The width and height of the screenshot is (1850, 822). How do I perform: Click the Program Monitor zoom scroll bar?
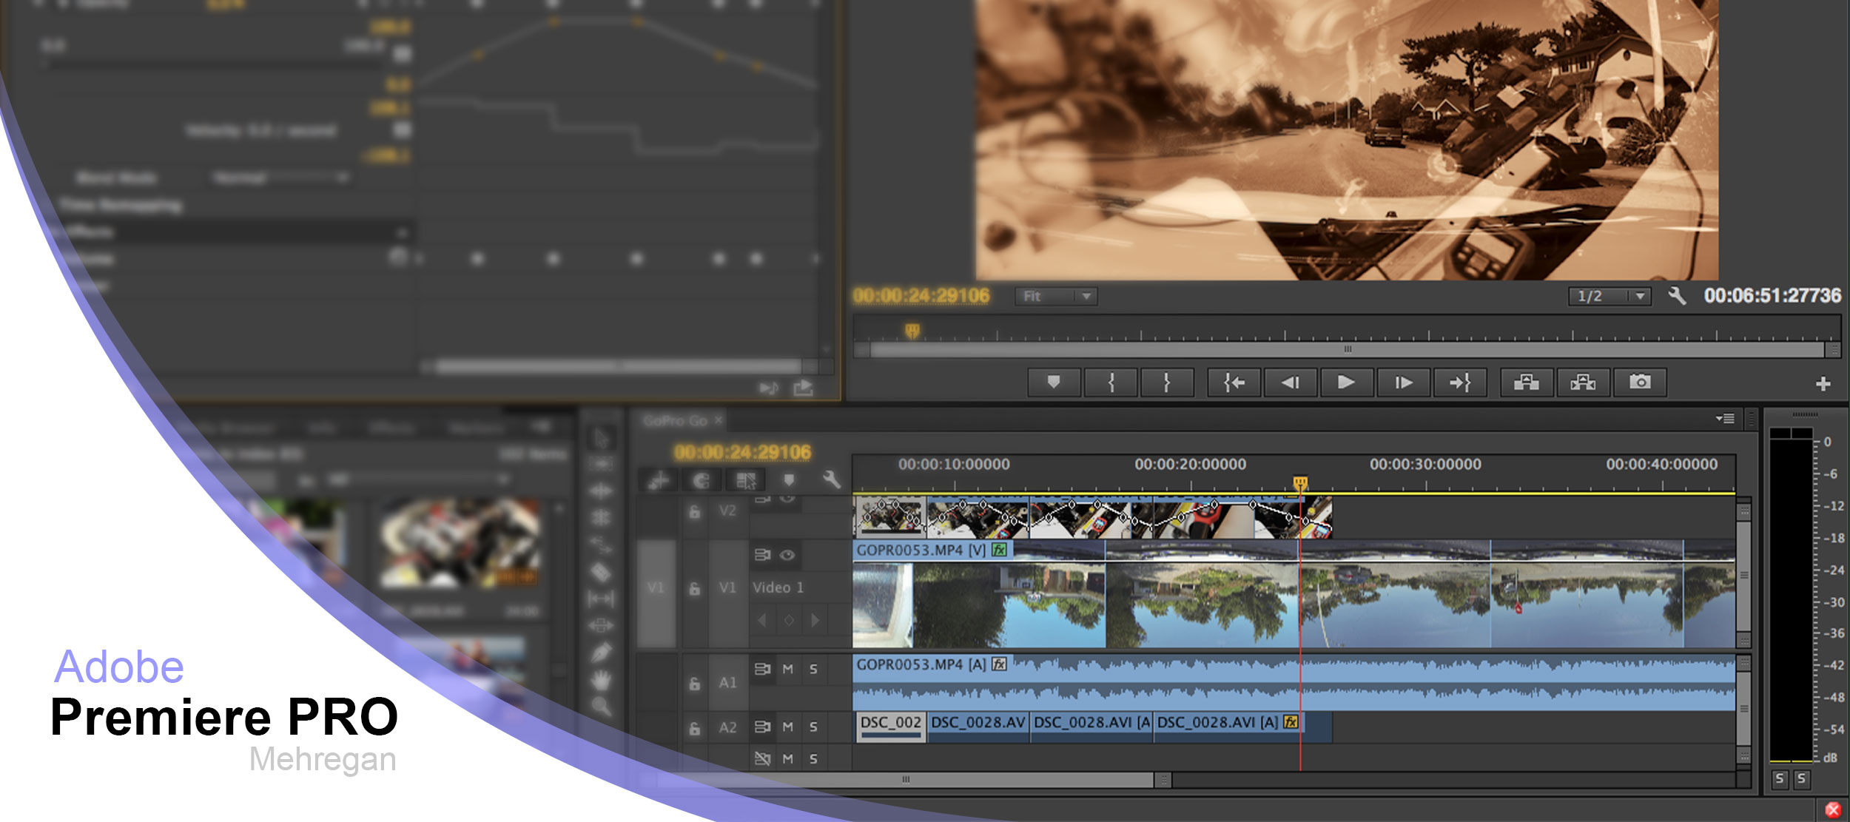(x=1348, y=349)
